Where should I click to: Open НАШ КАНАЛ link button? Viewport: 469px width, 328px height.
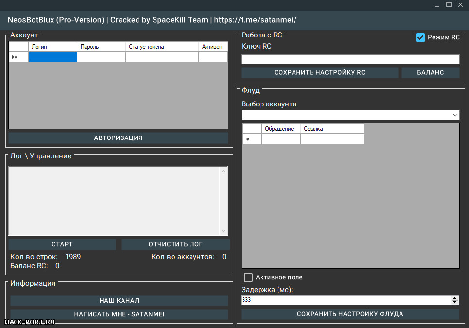(119, 300)
